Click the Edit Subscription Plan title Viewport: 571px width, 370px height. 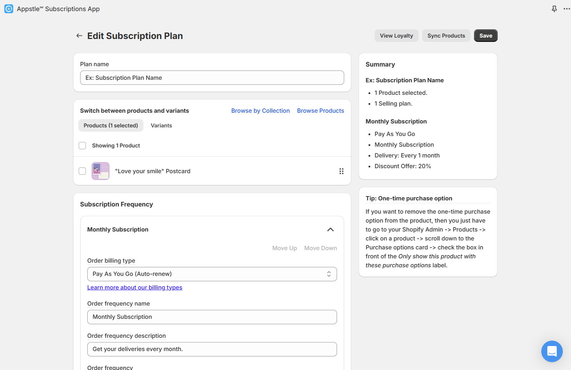pyautogui.click(x=135, y=36)
